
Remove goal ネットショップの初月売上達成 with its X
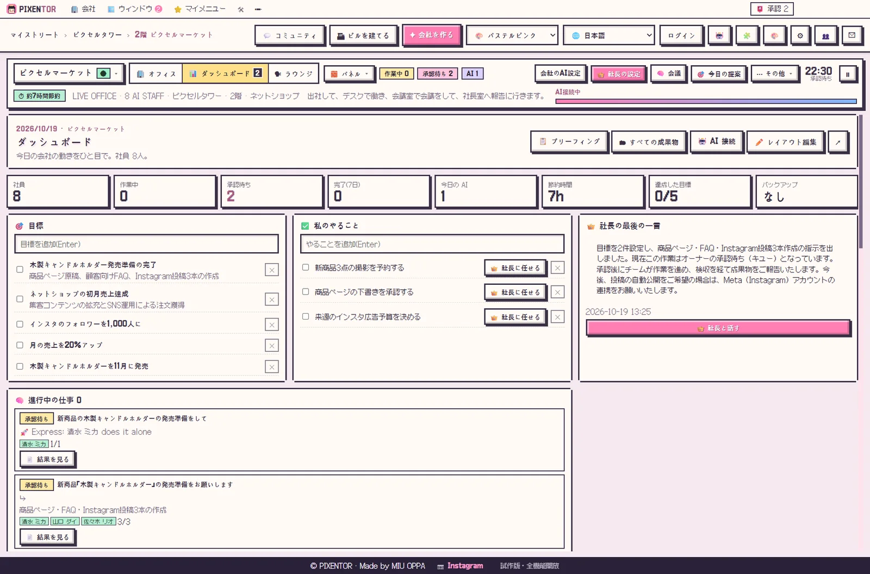pyautogui.click(x=272, y=300)
